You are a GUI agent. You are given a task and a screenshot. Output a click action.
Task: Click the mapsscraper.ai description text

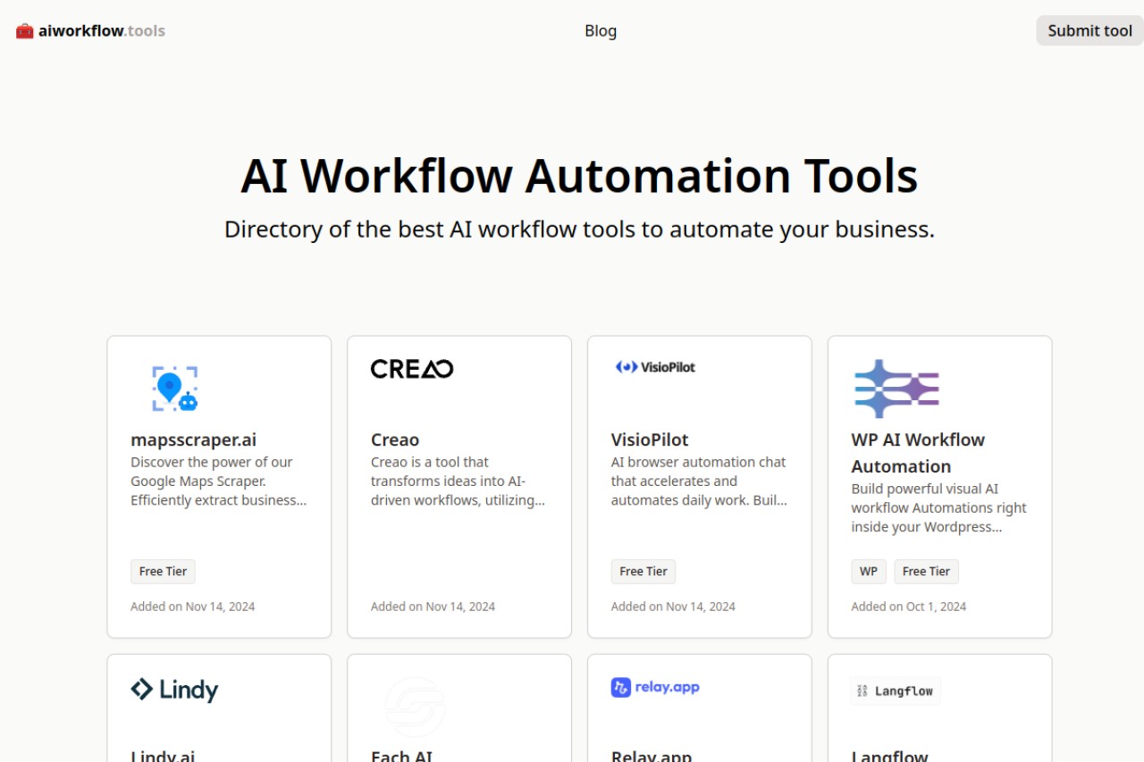pyautogui.click(x=219, y=481)
